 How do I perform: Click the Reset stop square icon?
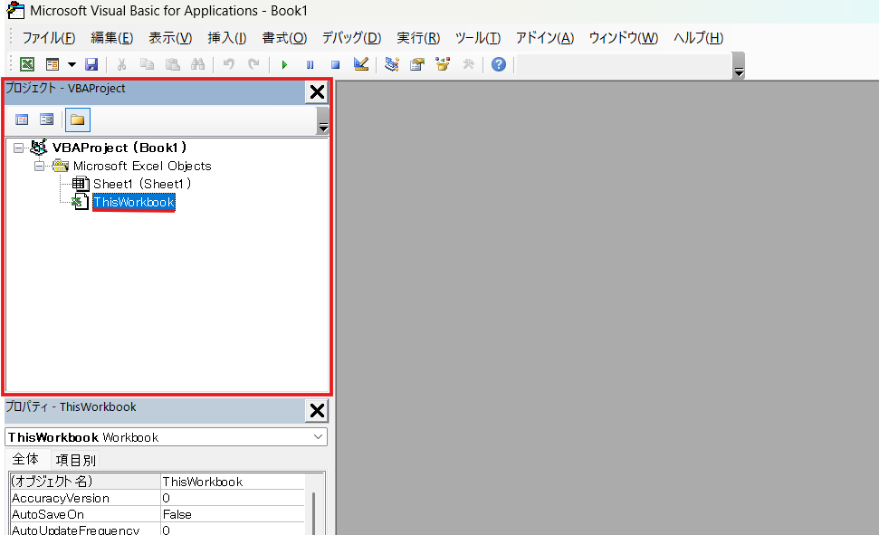tap(335, 65)
